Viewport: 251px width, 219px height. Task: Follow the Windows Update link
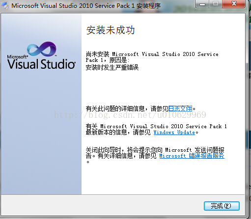(174, 132)
